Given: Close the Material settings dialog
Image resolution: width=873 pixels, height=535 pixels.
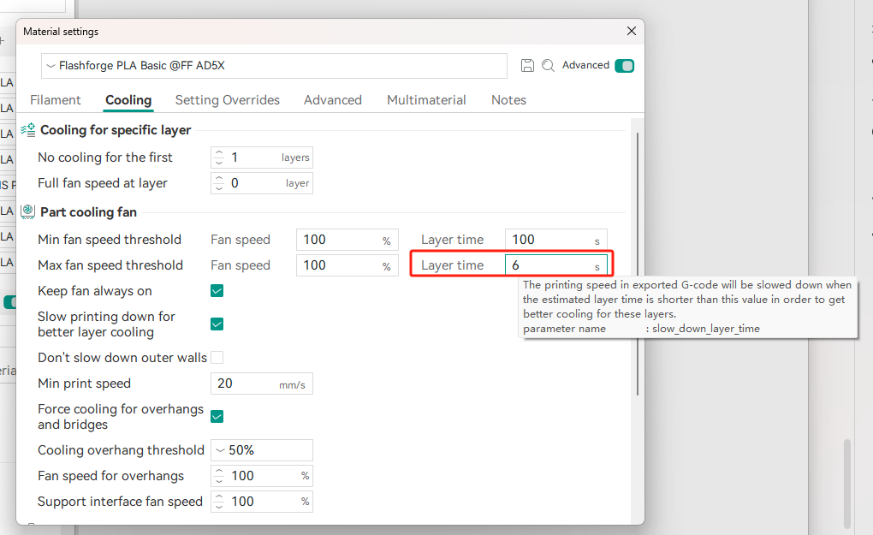Looking at the screenshot, I should pyautogui.click(x=632, y=31).
